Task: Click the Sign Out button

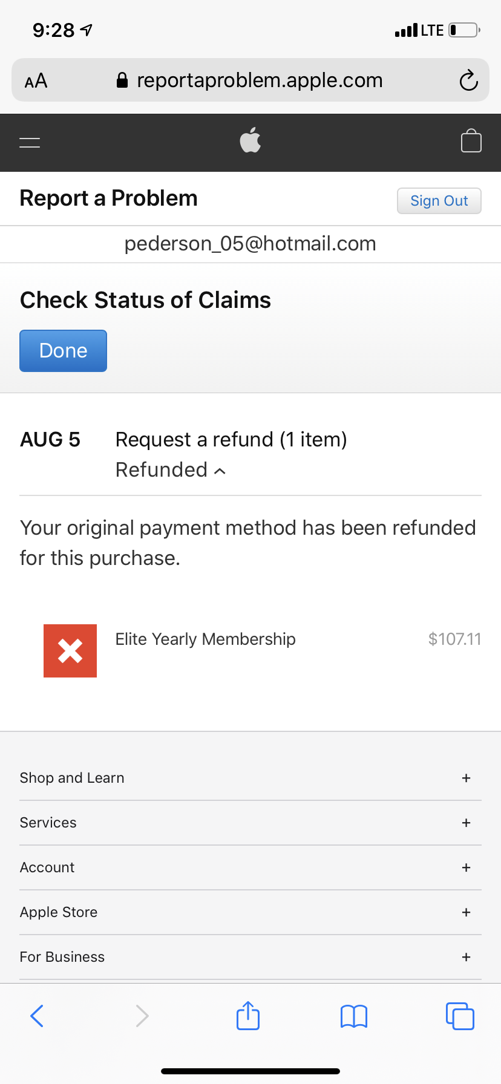Action: coord(439,201)
